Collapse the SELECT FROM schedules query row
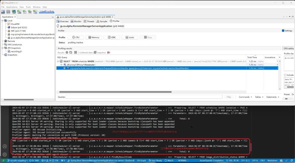This screenshot has height=163, width=295. [x=58, y=61]
